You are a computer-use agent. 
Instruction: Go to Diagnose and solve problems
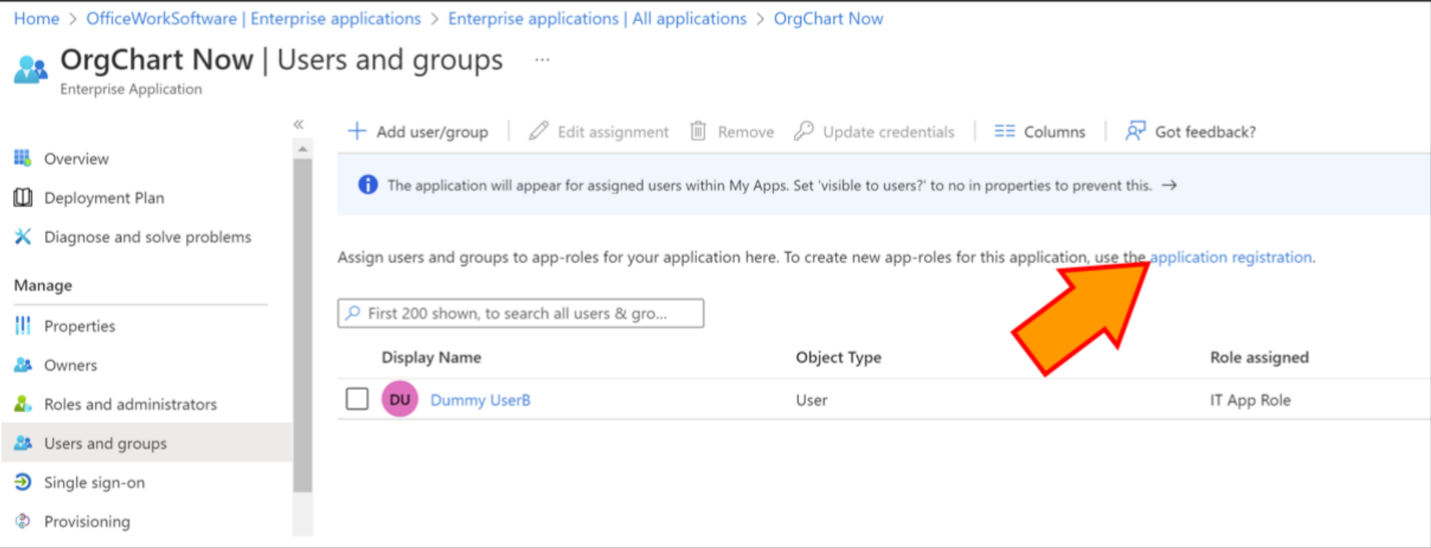[x=147, y=237]
